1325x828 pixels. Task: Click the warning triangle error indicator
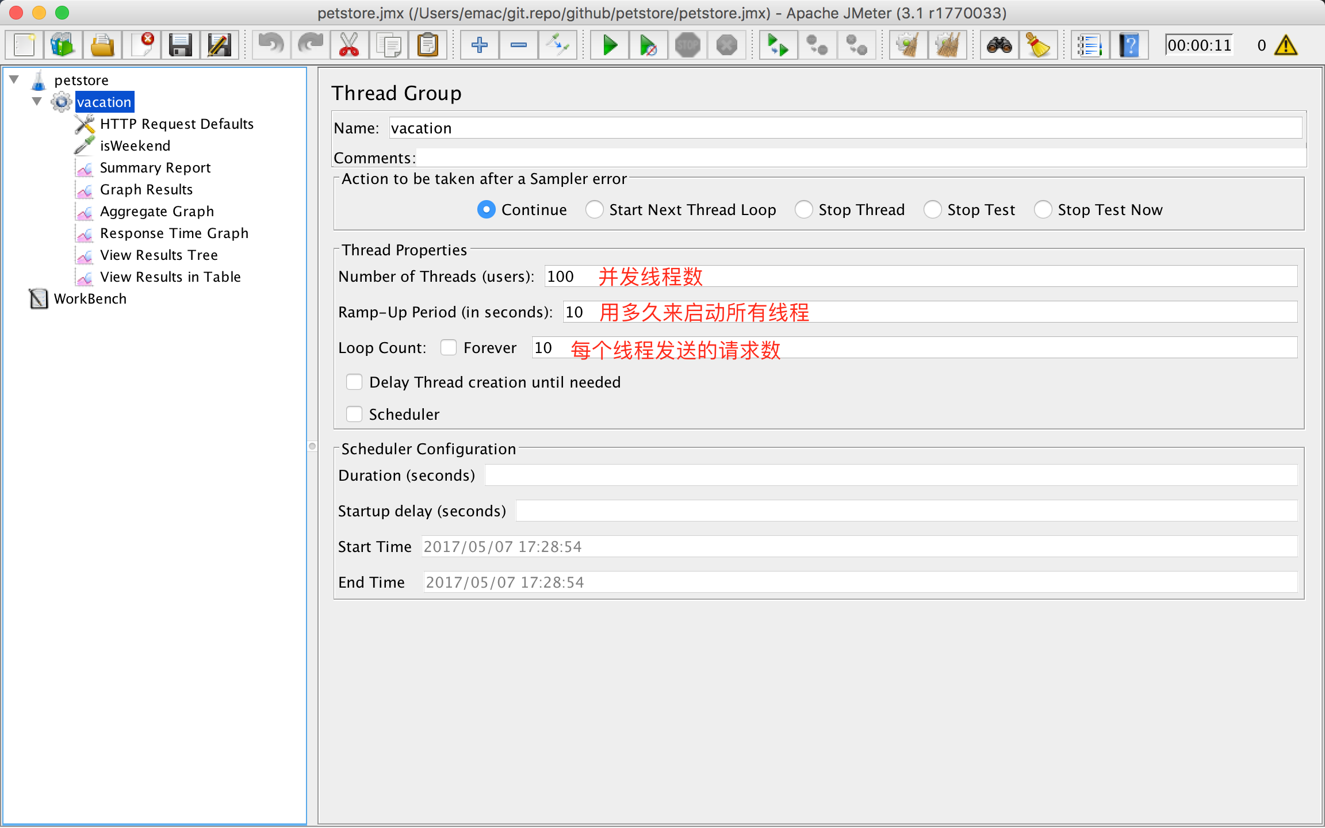coord(1286,45)
